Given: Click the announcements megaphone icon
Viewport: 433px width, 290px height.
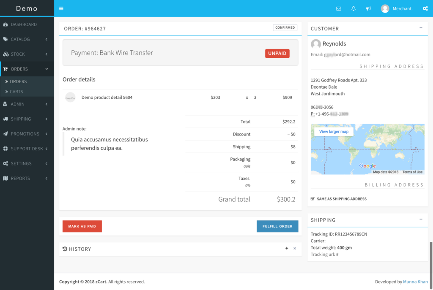Looking at the screenshot, I should [368, 8].
